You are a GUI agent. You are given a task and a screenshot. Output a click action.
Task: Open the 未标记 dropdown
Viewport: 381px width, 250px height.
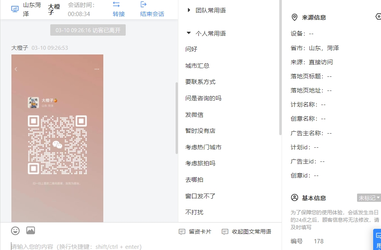369,198
